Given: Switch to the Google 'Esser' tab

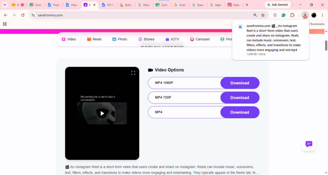Looking at the screenshot, I should (x=198, y=5).
